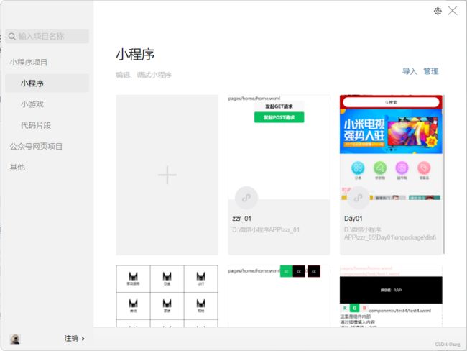Click zzr_01 project path text

266,230
